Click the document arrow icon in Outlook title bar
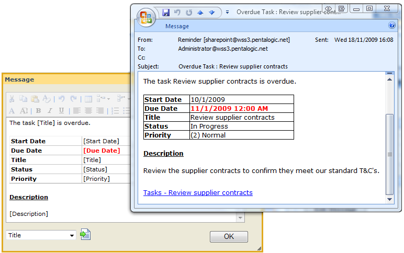The height and width of the screenshot is (253, 404). pyautogui.click(x=342, y=8)
